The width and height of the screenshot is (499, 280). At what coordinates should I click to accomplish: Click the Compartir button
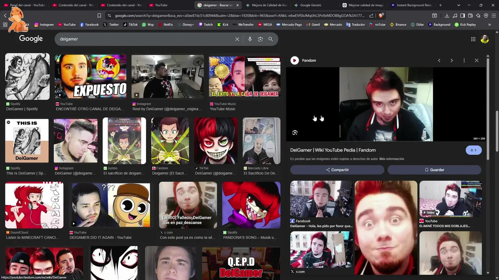click(337, 170)
